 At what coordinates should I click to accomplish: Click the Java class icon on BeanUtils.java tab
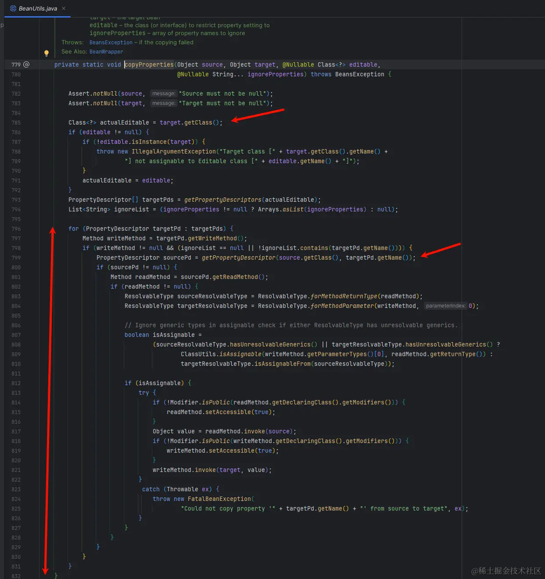pyautogui.click(x=13, y=8)
